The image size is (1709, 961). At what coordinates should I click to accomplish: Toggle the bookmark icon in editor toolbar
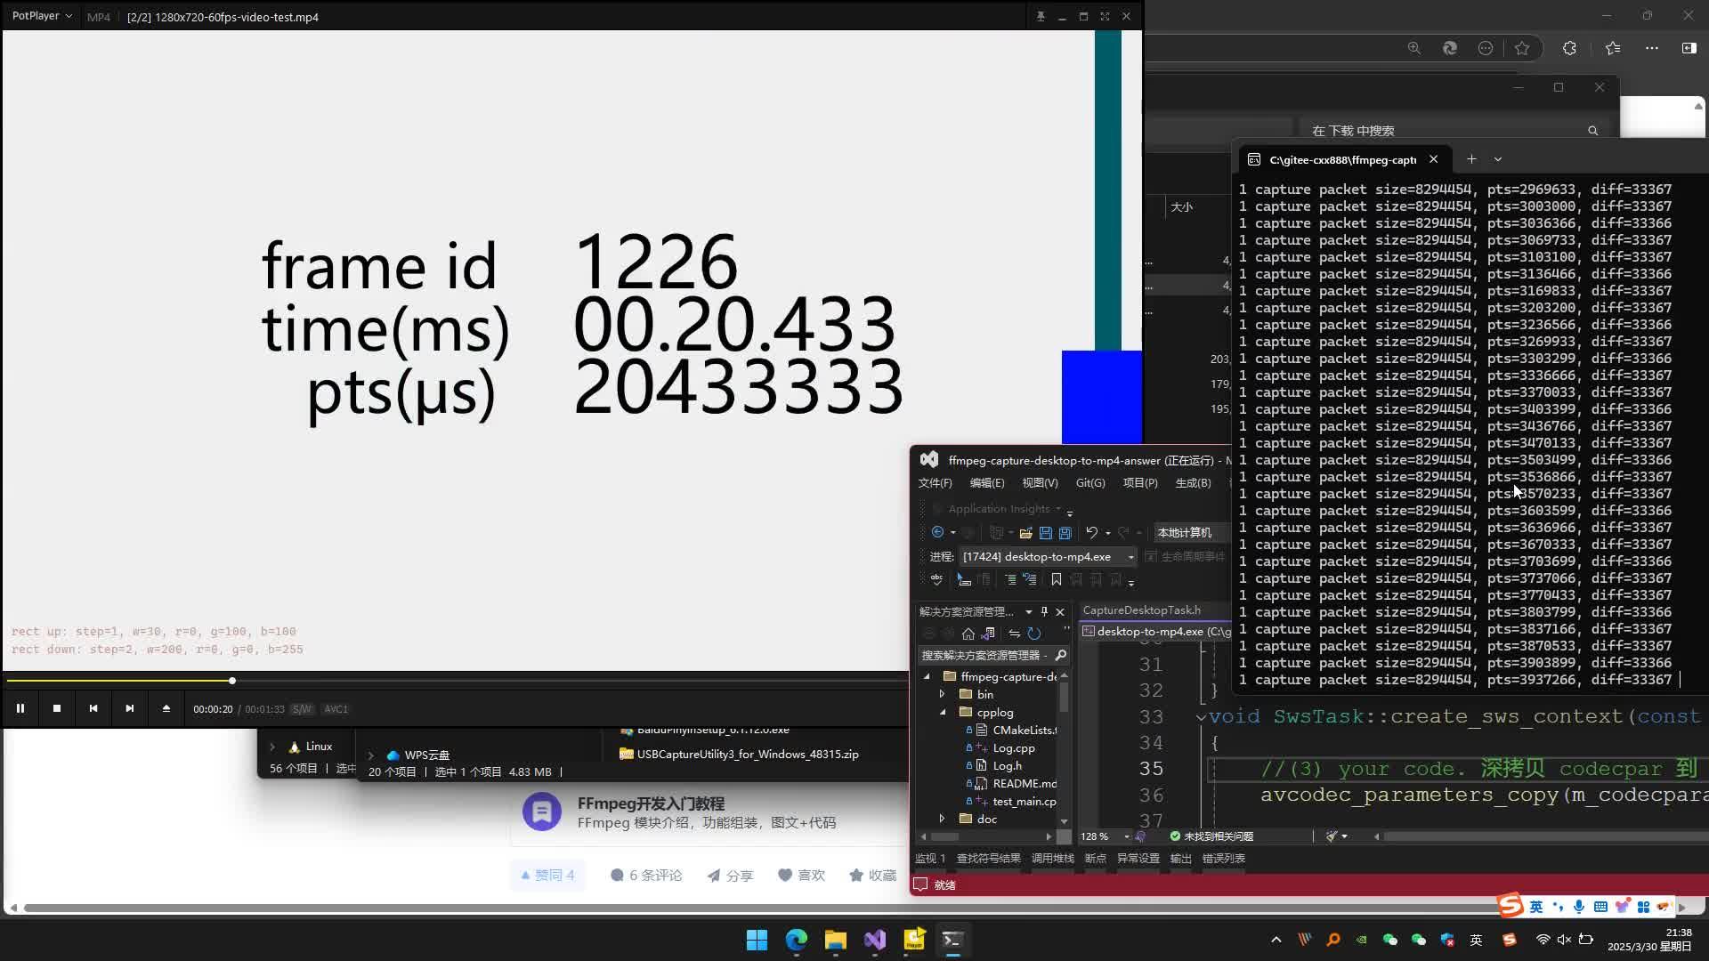1056,579
